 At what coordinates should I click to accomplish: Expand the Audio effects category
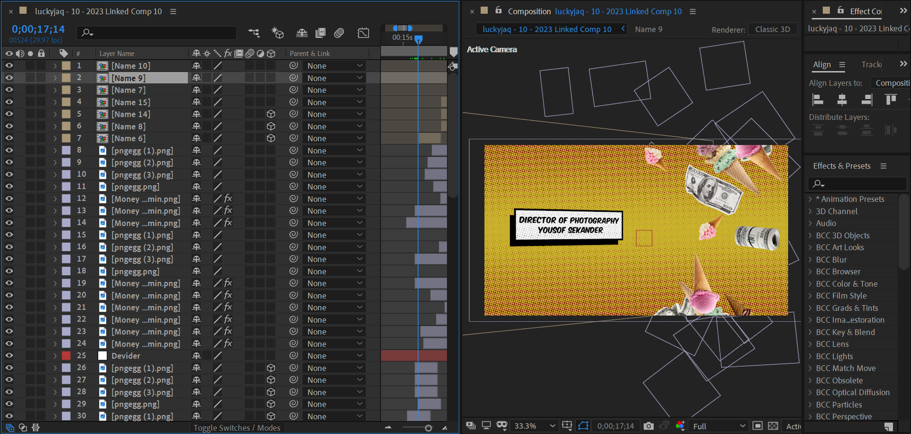(x=810, y=223)
